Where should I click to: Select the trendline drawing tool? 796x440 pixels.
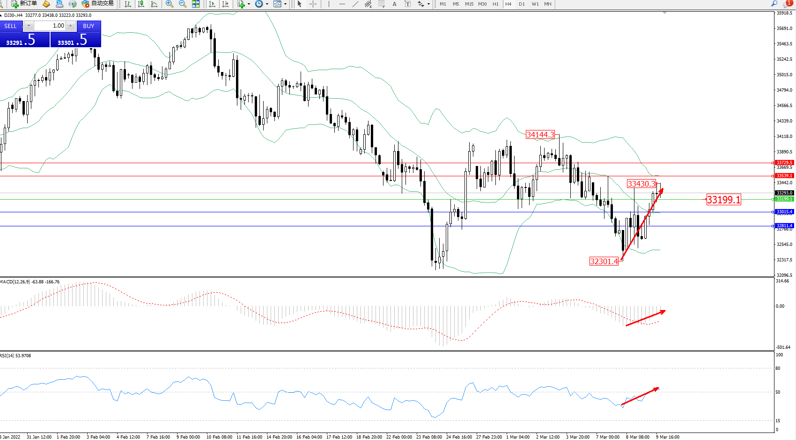(x=355, y=4)
